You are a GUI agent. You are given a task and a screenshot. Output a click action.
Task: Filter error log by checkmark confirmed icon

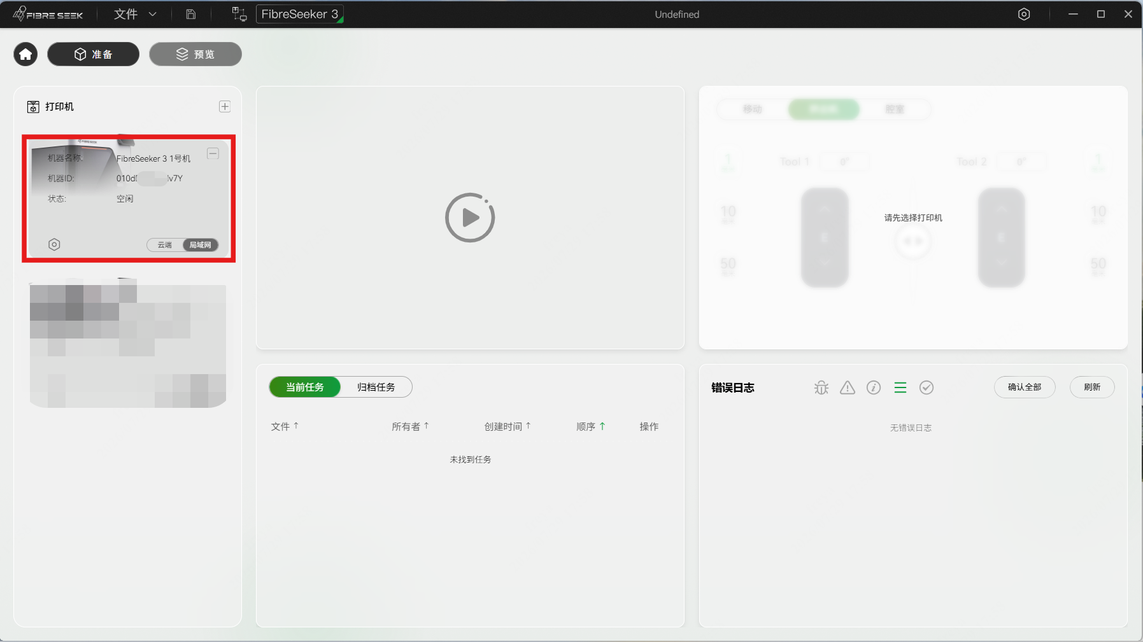(x=926, y=387)
